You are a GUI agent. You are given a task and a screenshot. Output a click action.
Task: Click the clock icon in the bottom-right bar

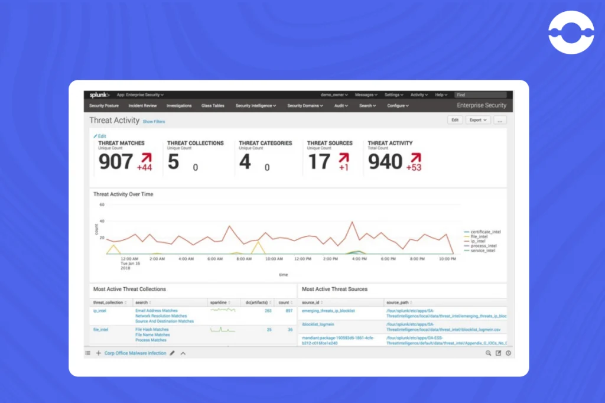click(508, 353)
